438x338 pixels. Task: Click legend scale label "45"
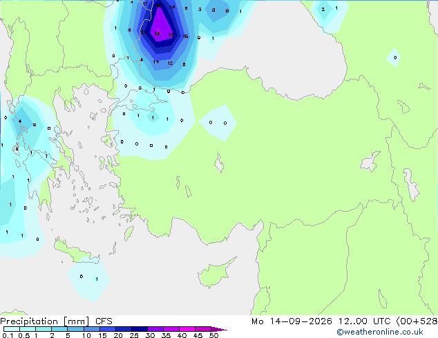[198, 335]
